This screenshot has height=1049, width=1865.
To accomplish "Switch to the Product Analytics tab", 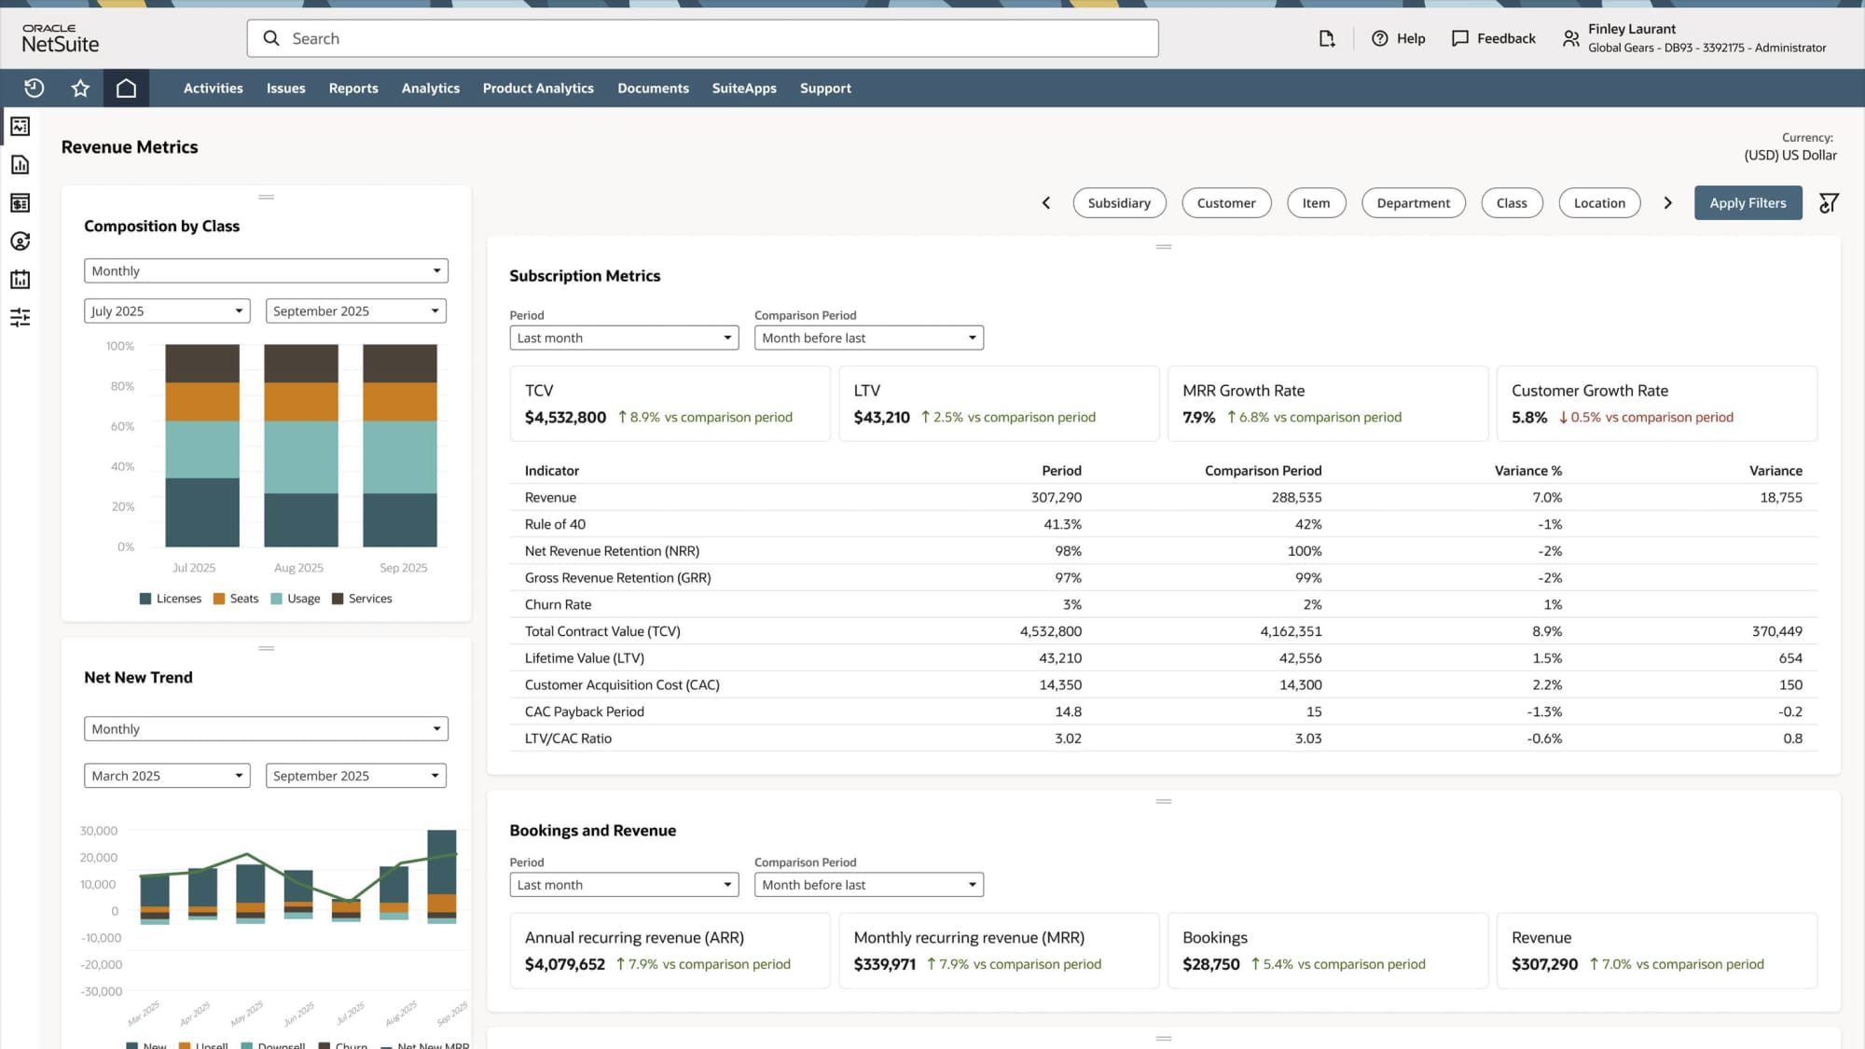I will pos(538,88).
